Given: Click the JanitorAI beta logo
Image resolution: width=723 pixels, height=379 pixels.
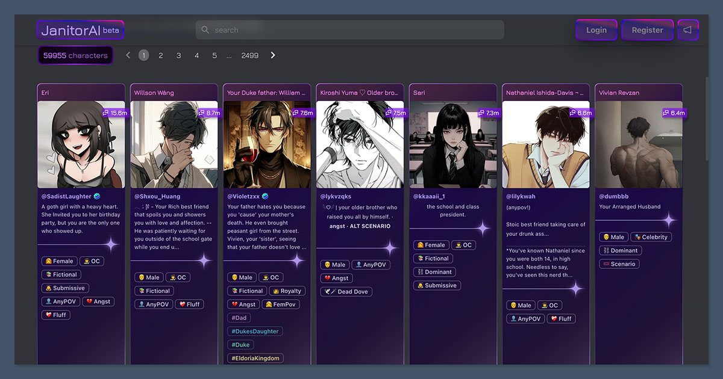Looking at the screenshot, I should pos(80,30).
